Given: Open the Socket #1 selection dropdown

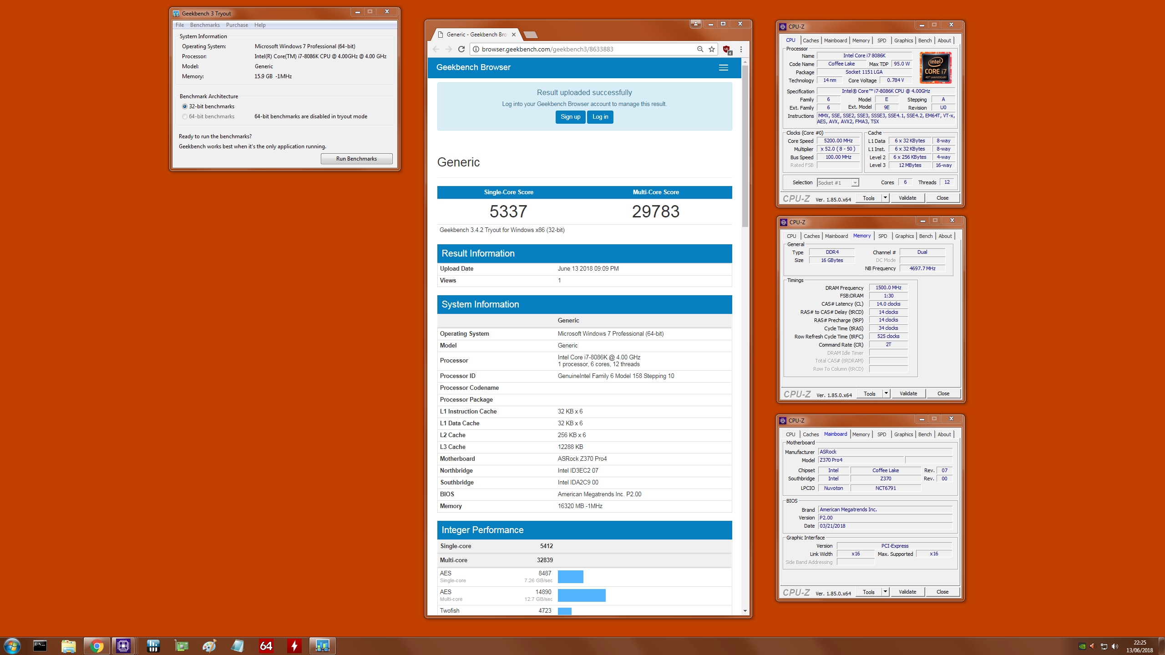Looking at the screenshot, I should click(837, 183).
